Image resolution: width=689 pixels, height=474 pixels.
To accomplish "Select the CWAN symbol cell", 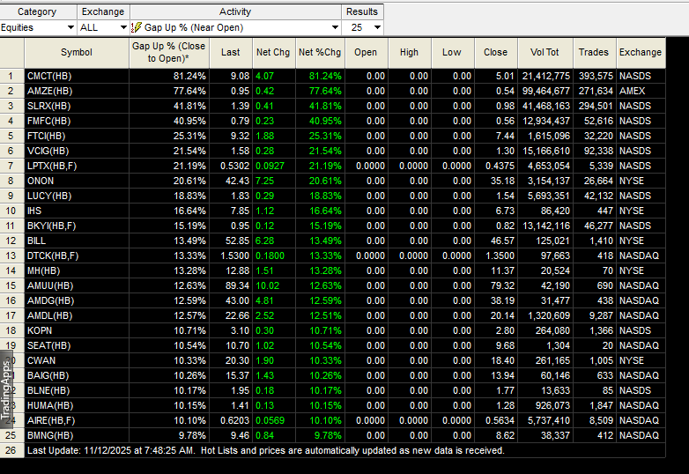I will pyautogui.click(x=77, y=360).
